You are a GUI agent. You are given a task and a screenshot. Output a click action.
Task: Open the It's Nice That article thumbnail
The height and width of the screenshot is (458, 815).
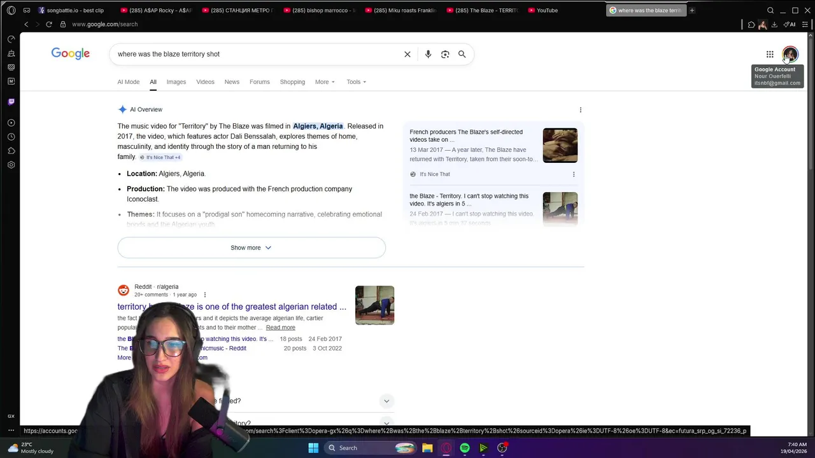[560, 145]
